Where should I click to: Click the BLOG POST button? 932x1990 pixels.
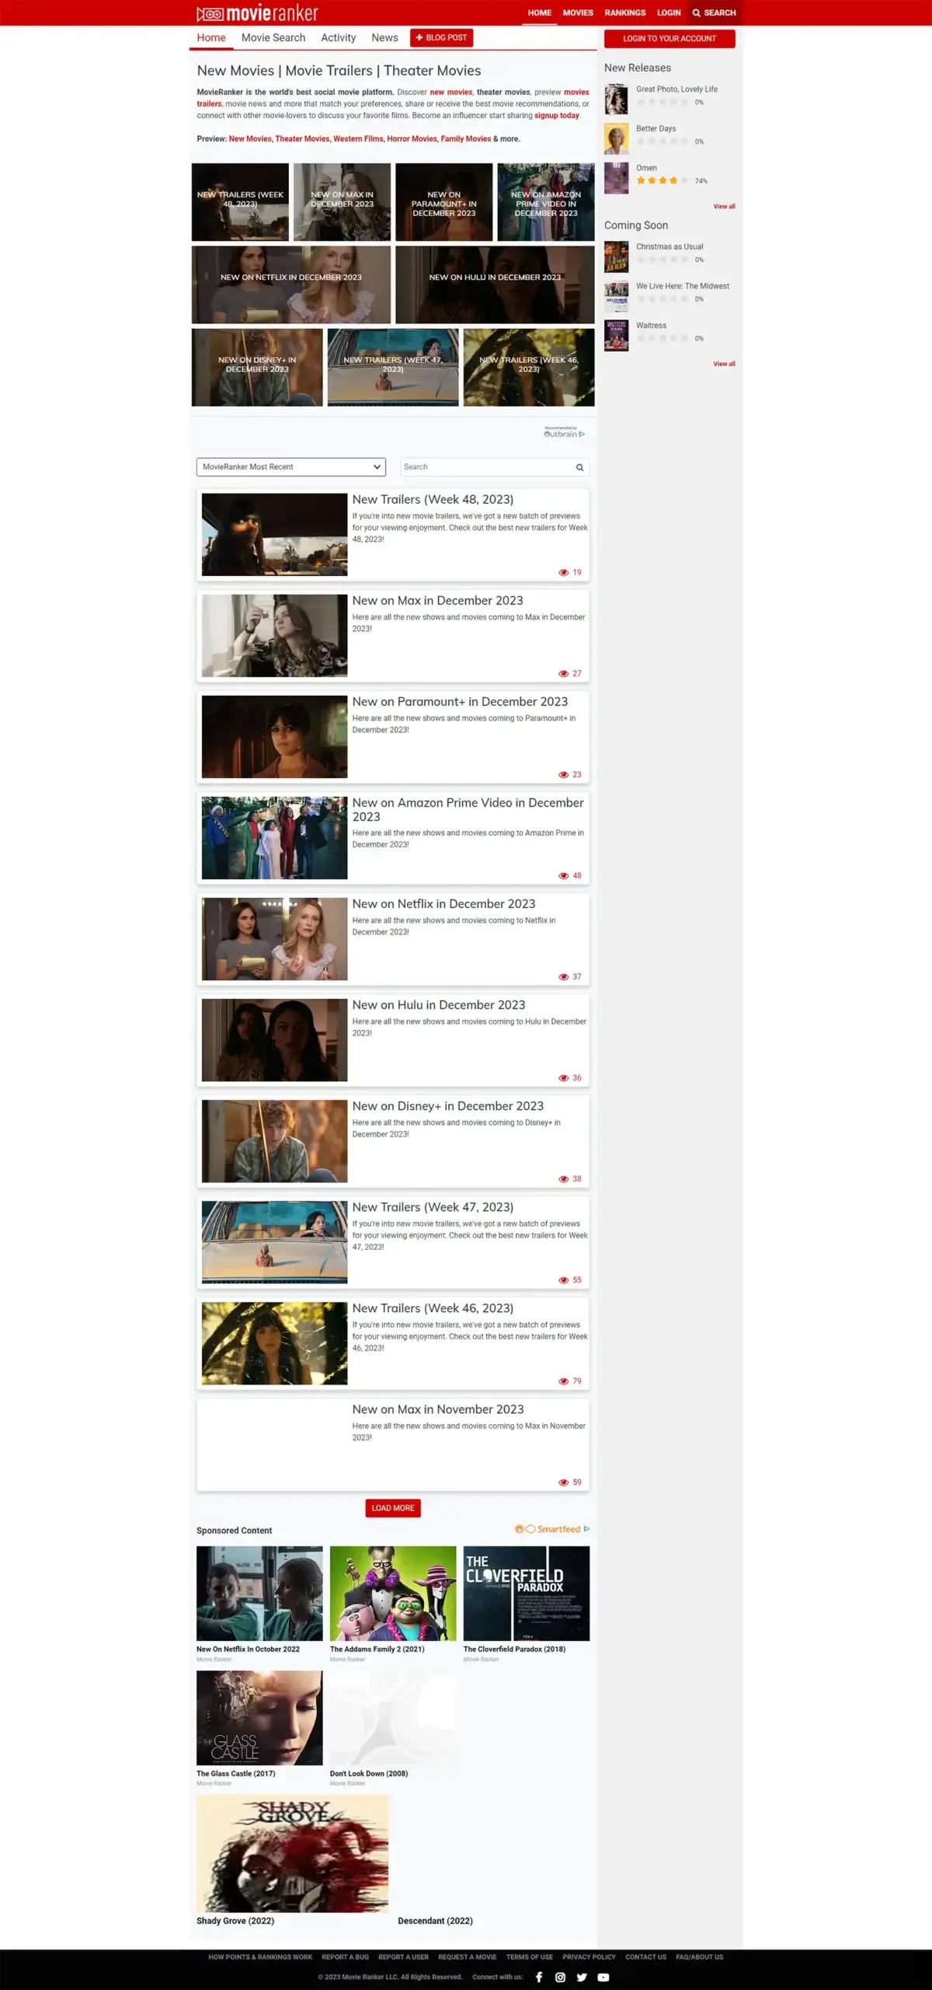pos(441,37)
